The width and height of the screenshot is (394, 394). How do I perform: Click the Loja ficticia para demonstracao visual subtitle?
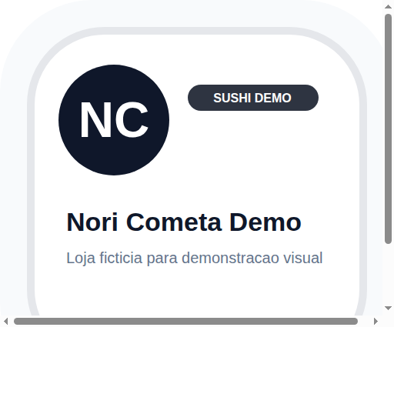point(194,258)
